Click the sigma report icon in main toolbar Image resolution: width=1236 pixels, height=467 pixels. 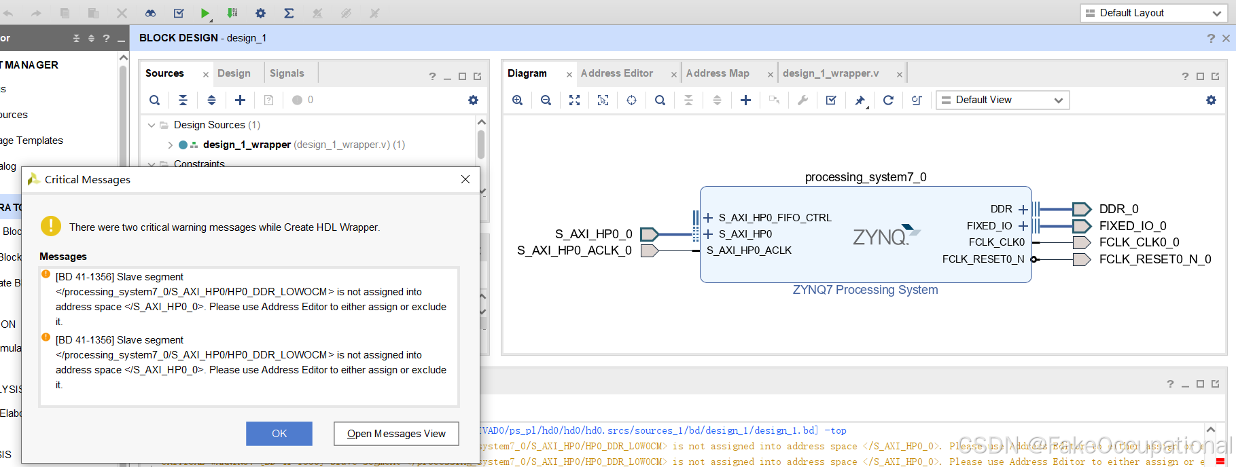(x=289, y=13)
